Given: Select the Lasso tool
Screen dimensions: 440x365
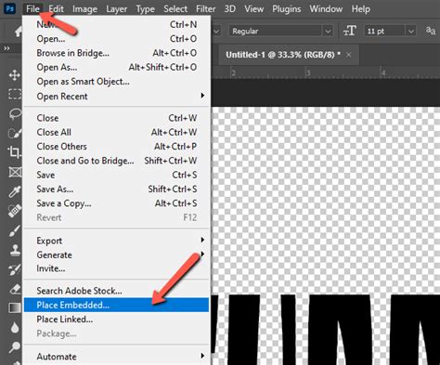Looking at the screenshot, I should (x=15, y=114).
